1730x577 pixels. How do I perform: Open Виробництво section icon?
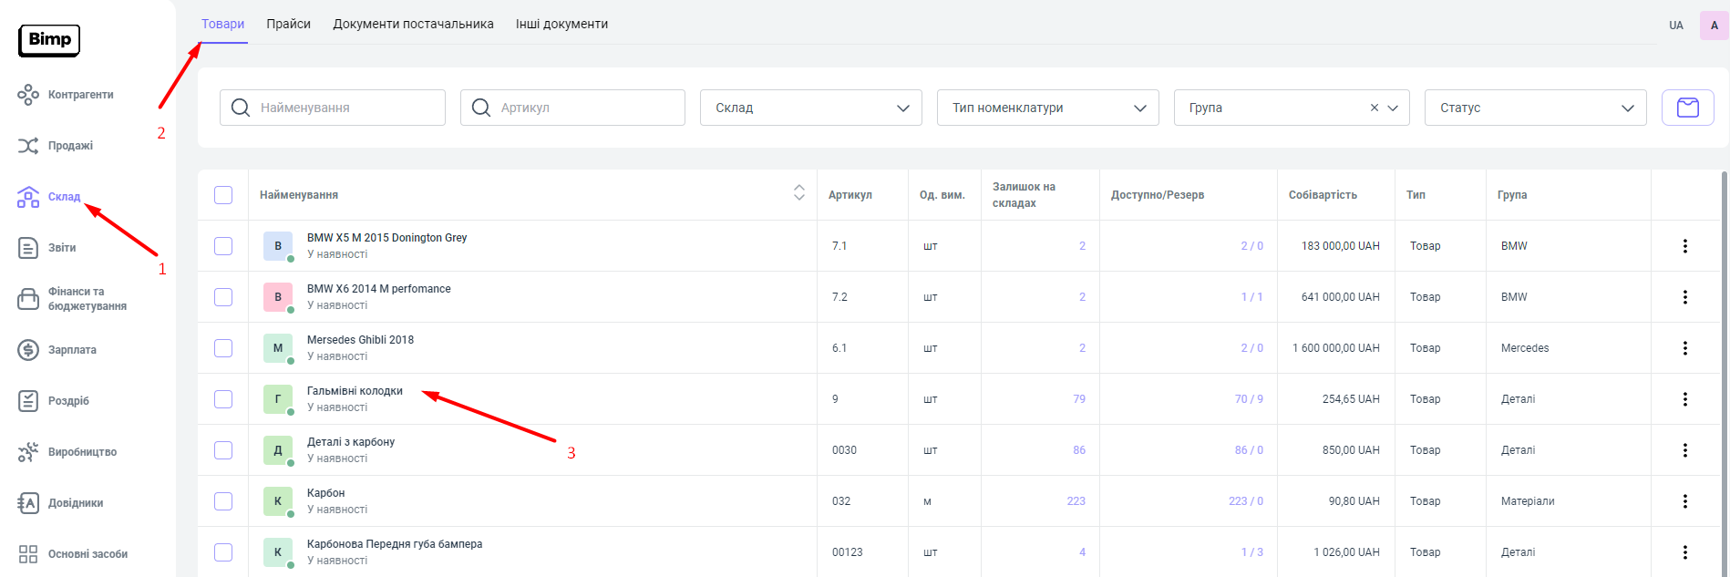click(28, 452)
